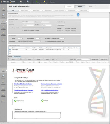Expand the Test precision dropdown
Viewport: 110px width, 124px height.
click(29, 42)
